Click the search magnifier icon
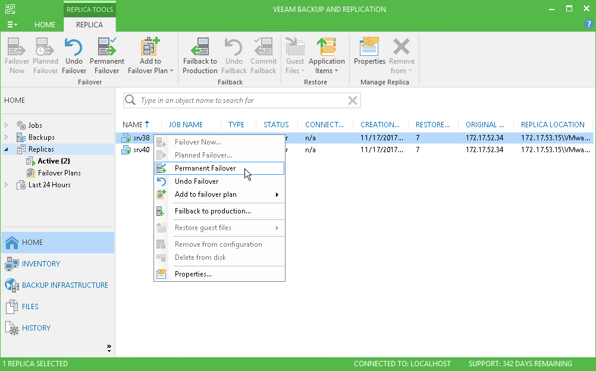The height and width of the screenshot is (371, 596). tap(130, 100)
